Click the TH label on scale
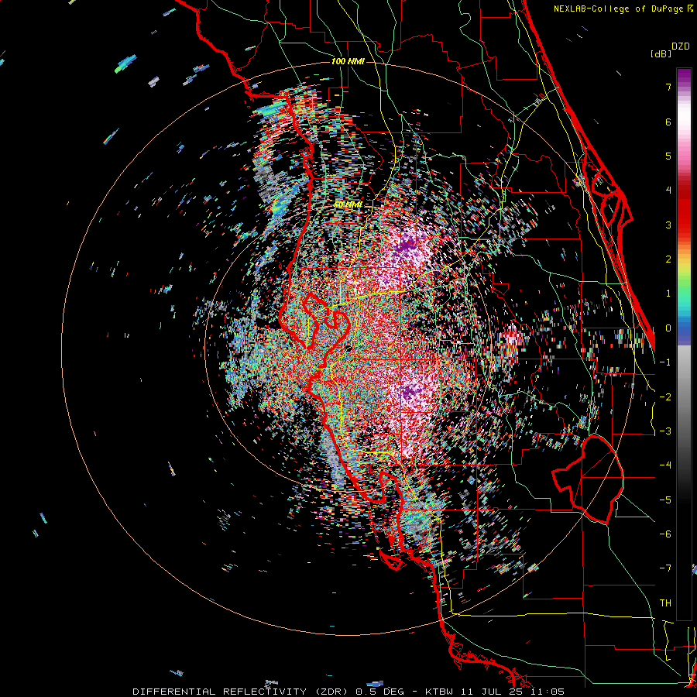The width and height of the screenshot is (697, 697). pyautogui.click(x=665, y=603)
